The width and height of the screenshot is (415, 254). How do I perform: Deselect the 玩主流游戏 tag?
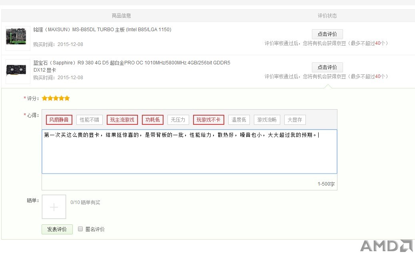122,120
